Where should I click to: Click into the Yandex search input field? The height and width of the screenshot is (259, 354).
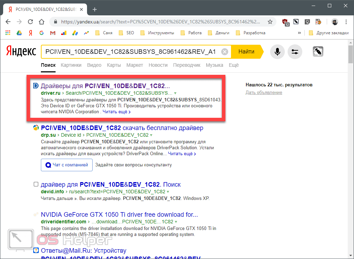pos(130,52)
